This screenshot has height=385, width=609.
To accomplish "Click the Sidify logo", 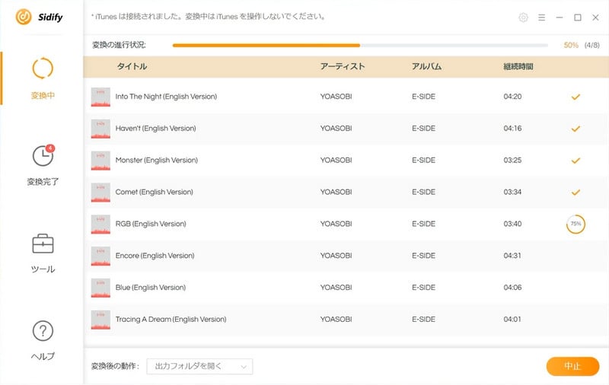I will (39, 17).
